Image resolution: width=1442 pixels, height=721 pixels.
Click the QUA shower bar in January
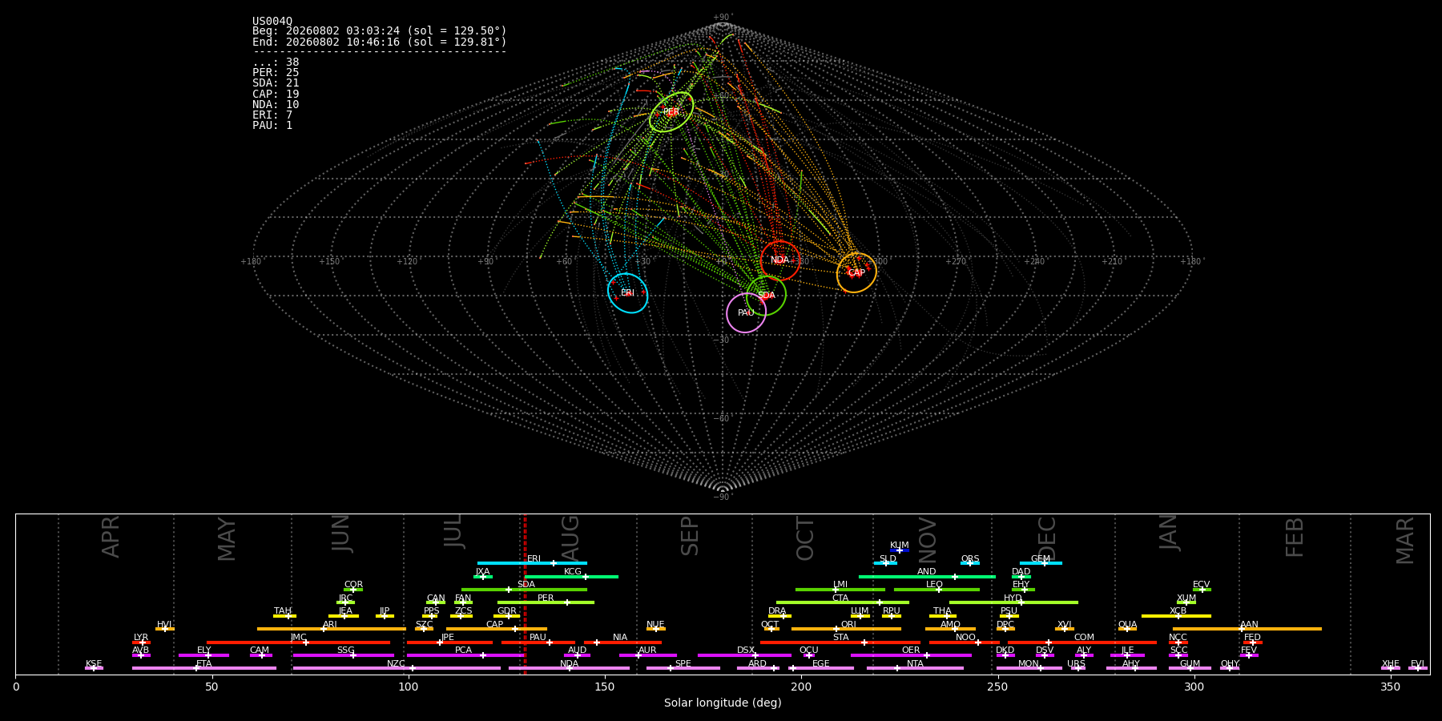(x=1127, y=629)
